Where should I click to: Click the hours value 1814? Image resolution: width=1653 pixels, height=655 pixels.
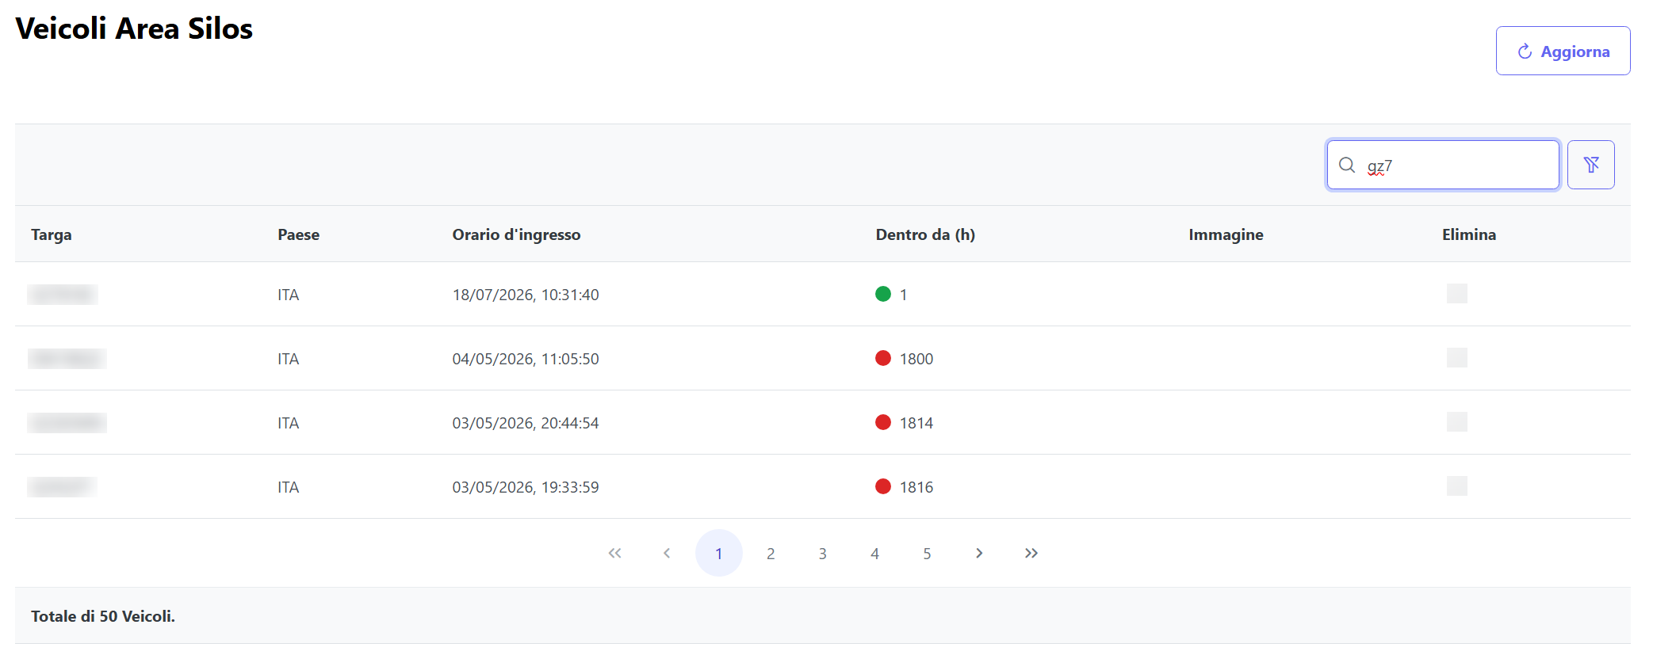[x=916, y=423]
